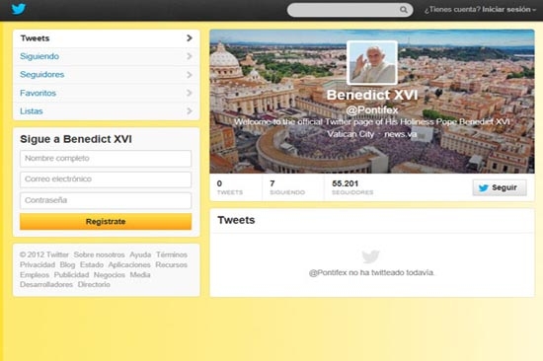Click the '@Pontifex no ha twitteado todavía' message
Image resolution: width=543 pixels, height=361 pixels.
371,273
